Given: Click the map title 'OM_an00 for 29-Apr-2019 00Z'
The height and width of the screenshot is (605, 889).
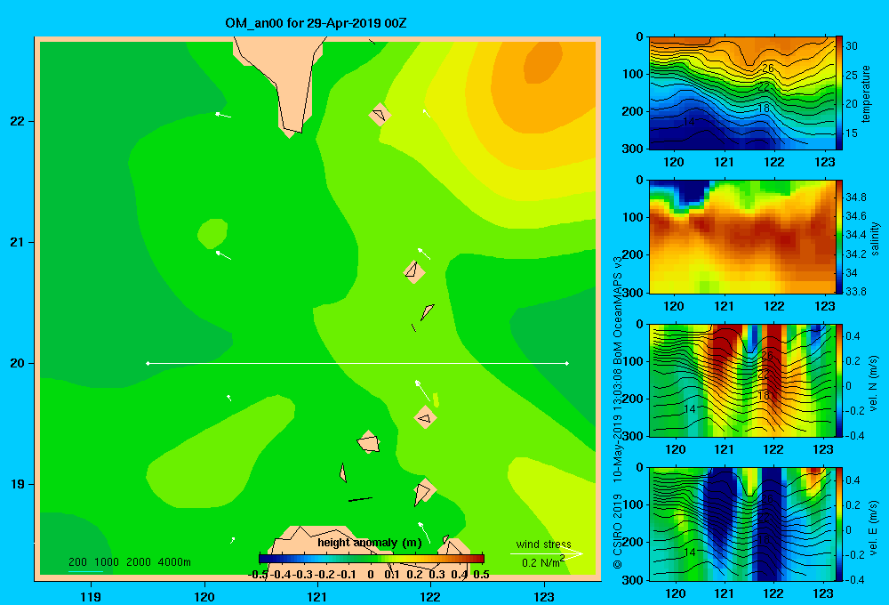Looking at the screenshot, I should (316, 23).
